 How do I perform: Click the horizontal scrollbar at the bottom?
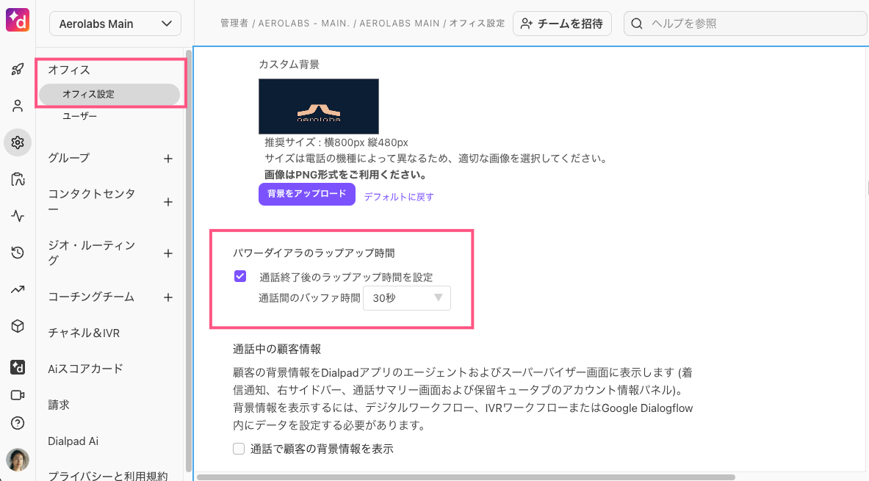tap(466, 477)
